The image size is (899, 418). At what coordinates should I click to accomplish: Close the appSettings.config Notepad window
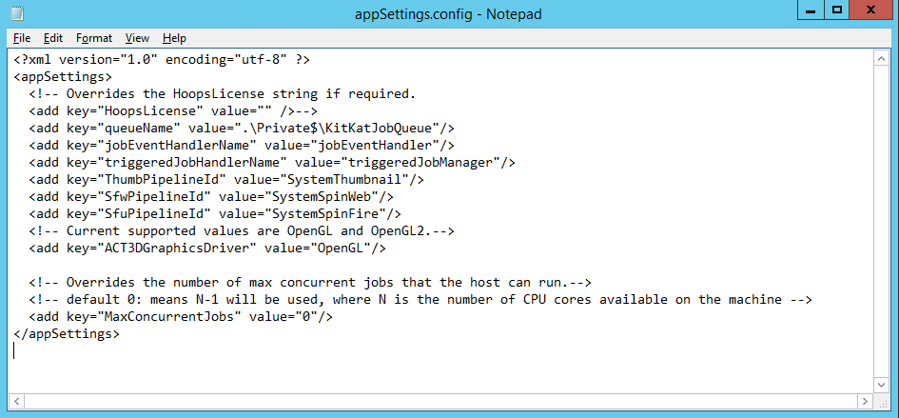point(872,10)
